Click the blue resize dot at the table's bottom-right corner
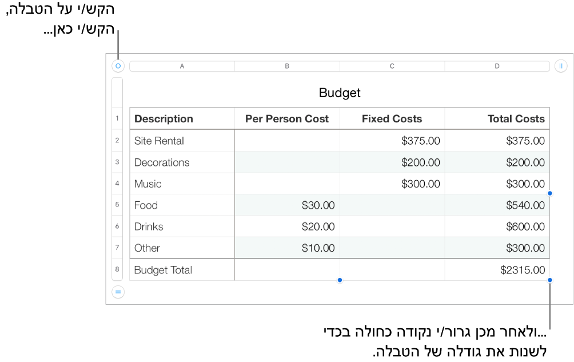This screenshot has height=362, width=574. click(550, 280)
